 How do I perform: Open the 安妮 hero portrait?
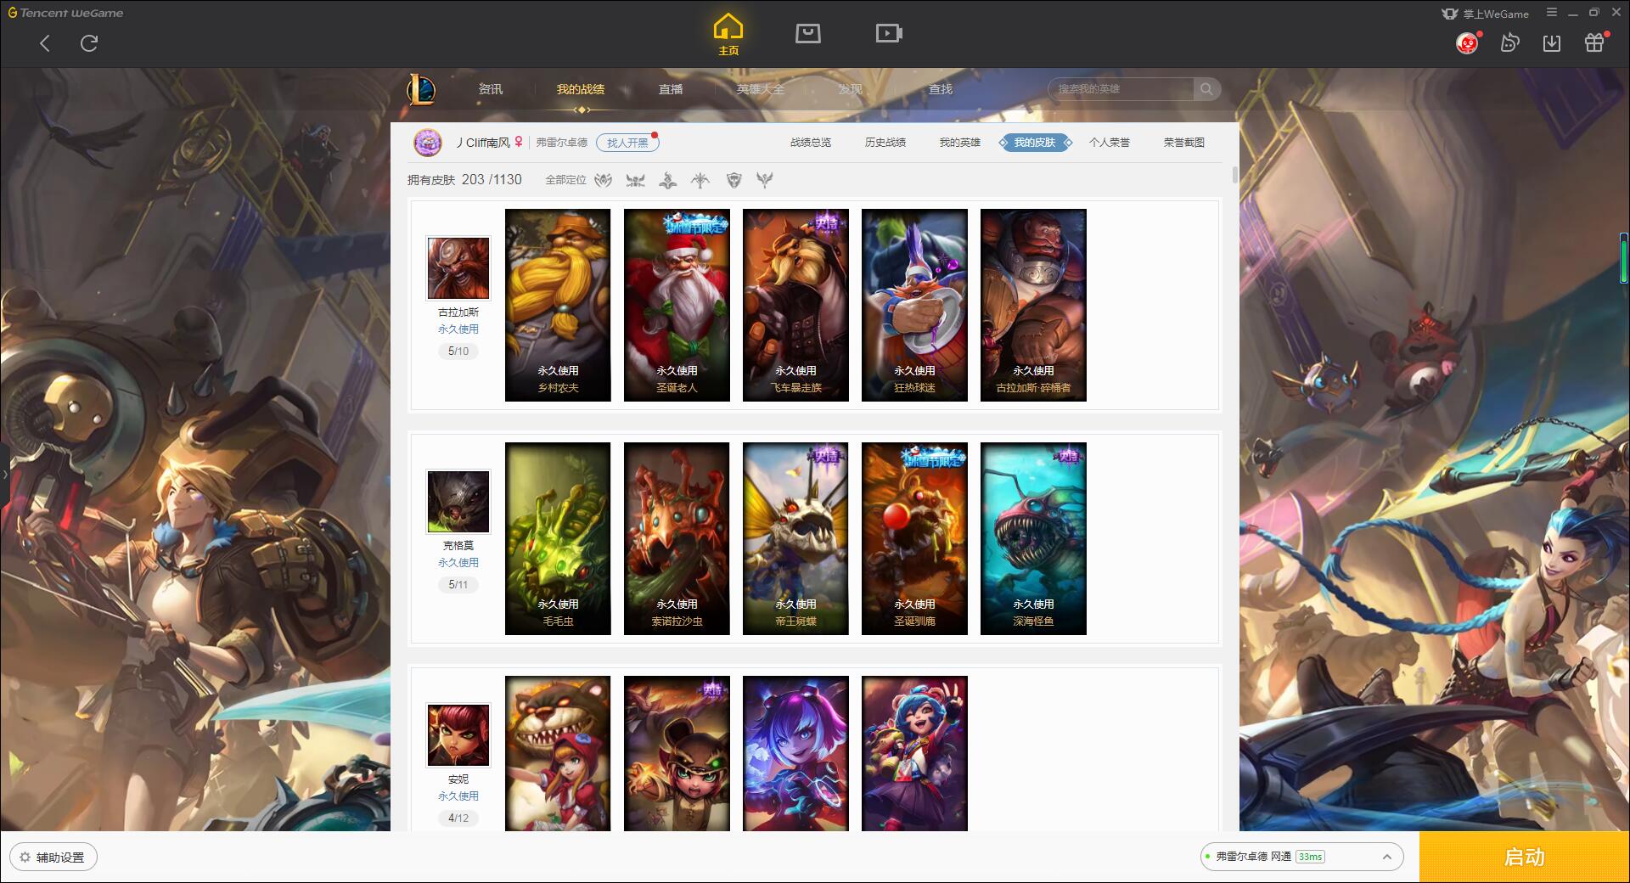click(x=458, y=735)
